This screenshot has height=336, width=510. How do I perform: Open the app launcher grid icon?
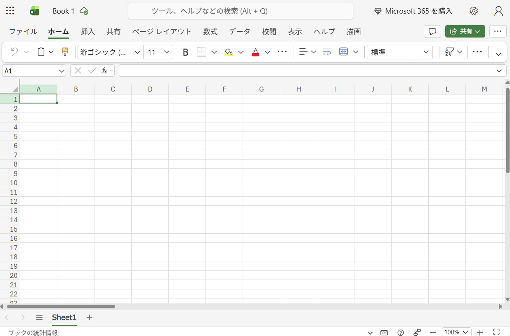click(x=10, y=11)
